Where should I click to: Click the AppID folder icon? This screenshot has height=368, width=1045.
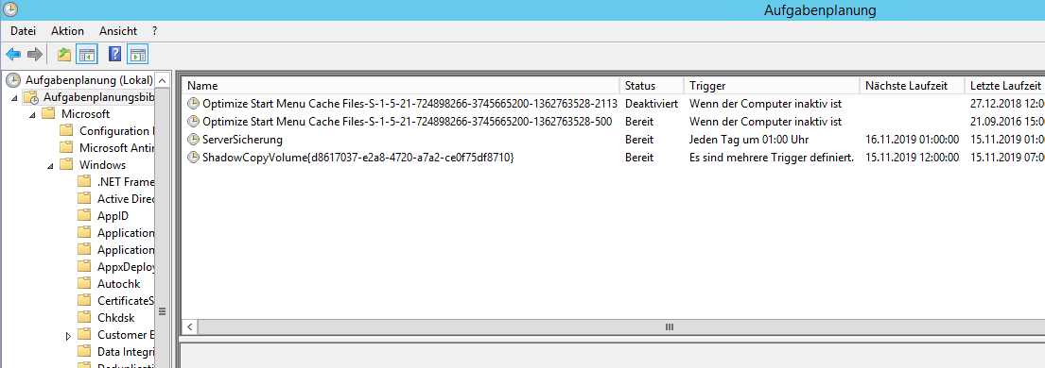click(x=84, y=215)
